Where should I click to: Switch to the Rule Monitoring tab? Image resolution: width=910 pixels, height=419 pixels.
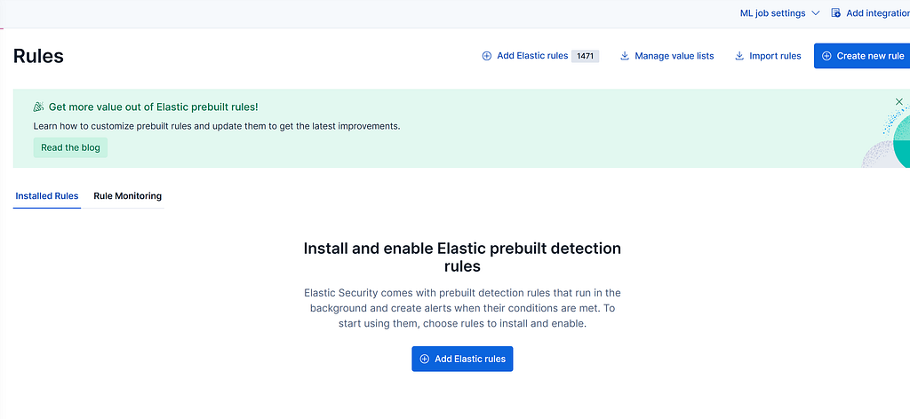click(127, 196)
